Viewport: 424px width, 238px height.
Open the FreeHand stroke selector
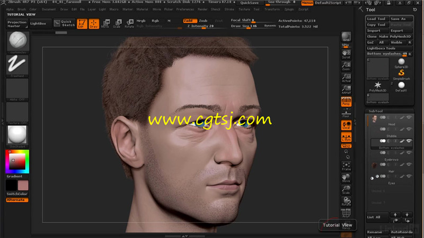pyautogui.click(x=17, y=66)
